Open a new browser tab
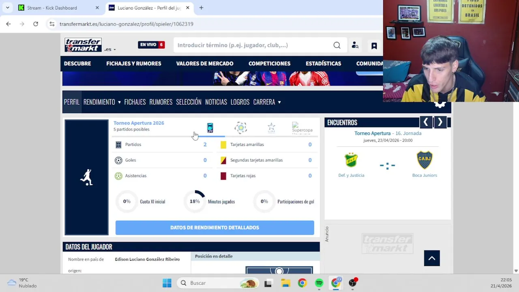 tap(201, 8)
